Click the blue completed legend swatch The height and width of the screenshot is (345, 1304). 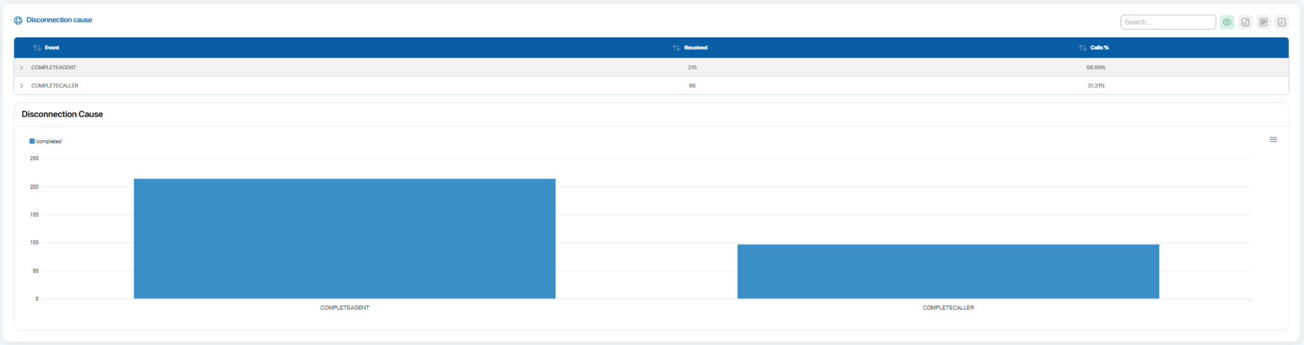(32, 141)
